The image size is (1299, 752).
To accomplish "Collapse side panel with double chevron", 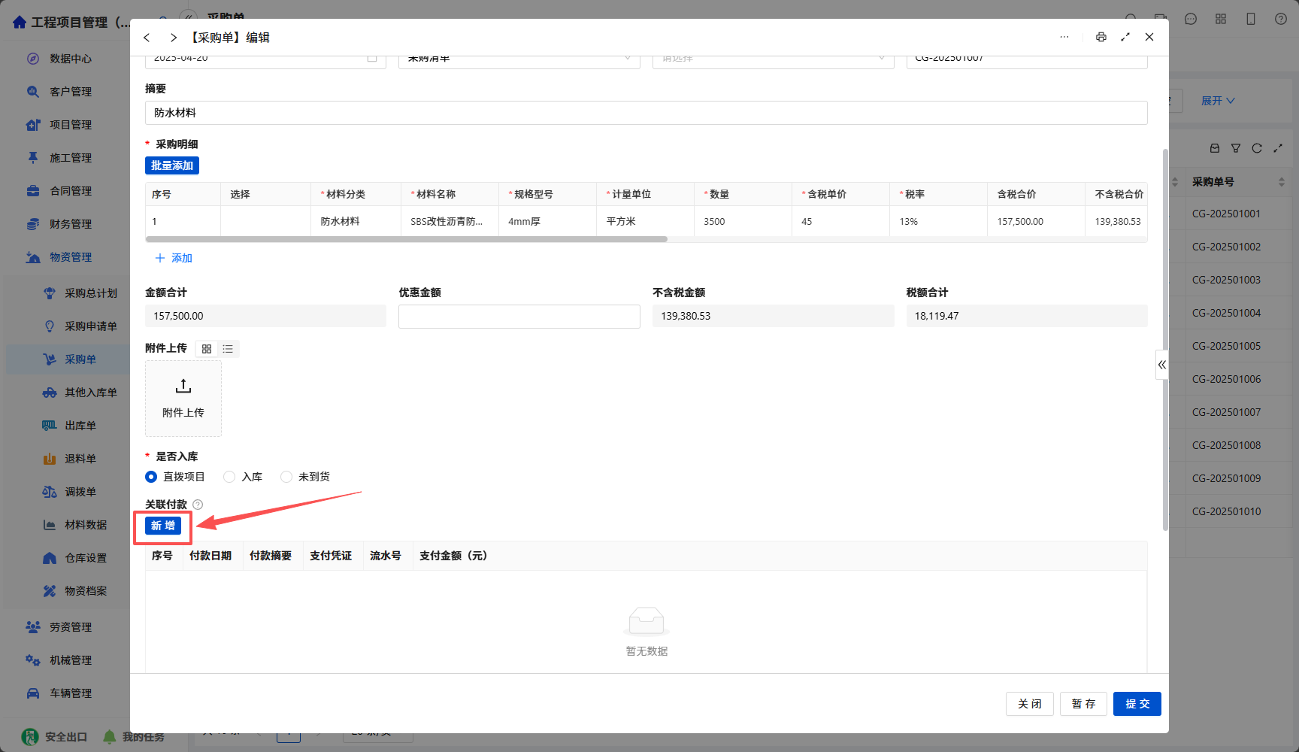I will pos(1162,365).
